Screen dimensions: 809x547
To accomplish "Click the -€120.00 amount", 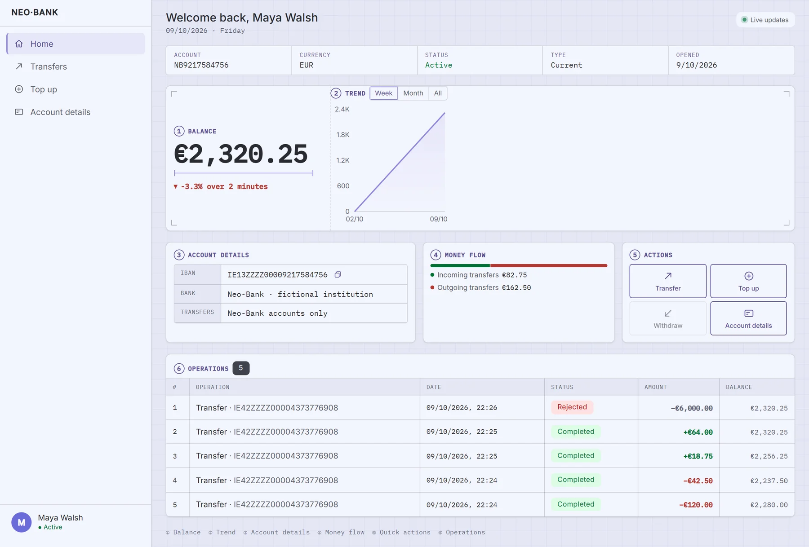I will pos(696,505).
